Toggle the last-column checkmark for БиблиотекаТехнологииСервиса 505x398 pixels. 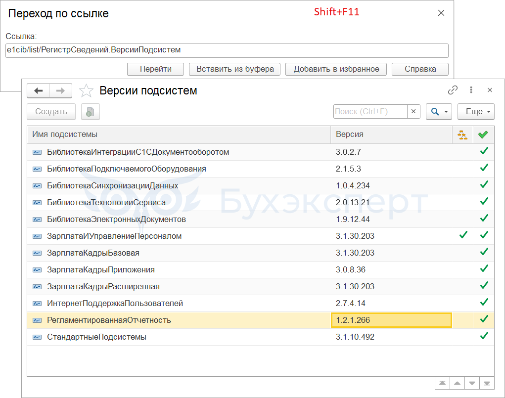[x=484, y=202]
